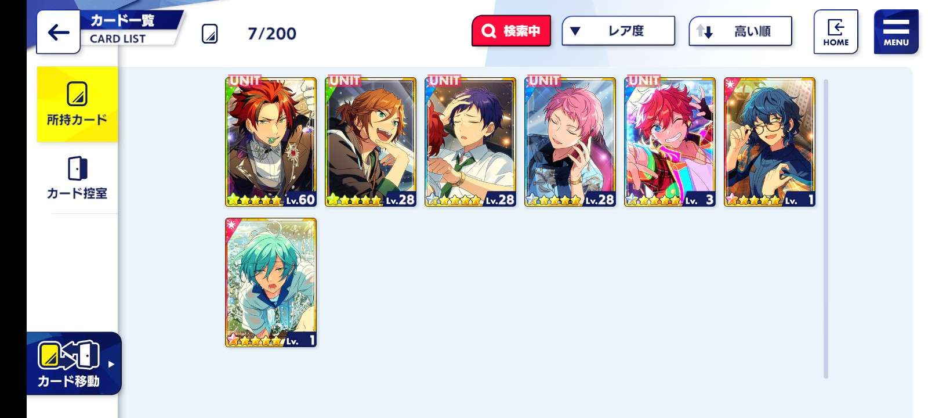Viewport: 928px width, 418px height.
Task: Click the magnifier search 検索中 button
Action: click(x=511, y=31)
